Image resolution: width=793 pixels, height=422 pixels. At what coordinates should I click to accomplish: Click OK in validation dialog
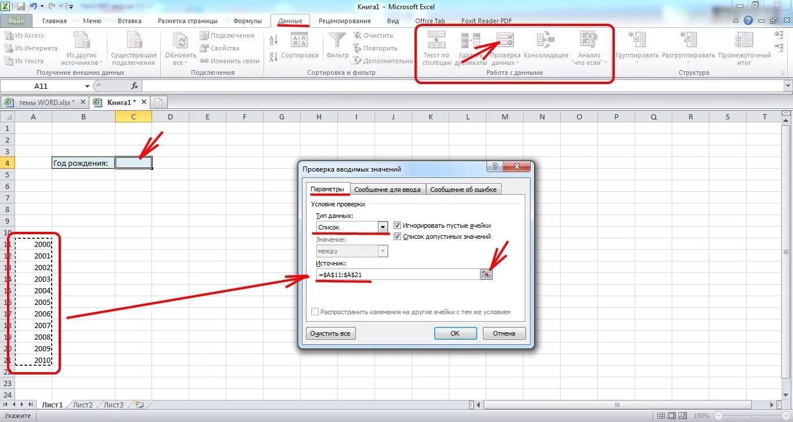pyautogui.click(x=455, y=333)
